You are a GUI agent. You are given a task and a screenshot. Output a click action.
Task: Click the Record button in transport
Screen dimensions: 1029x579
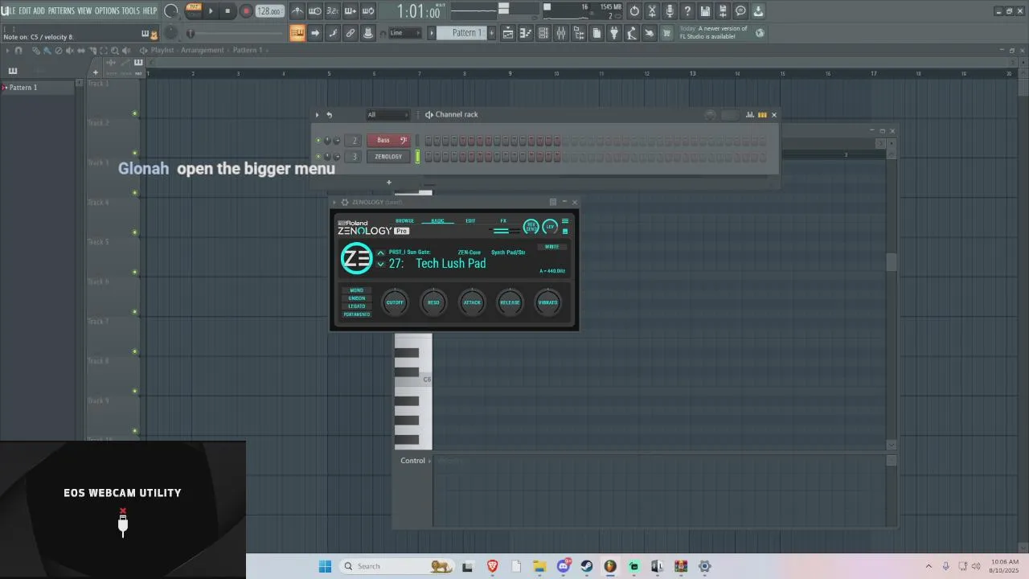(246, 11)
